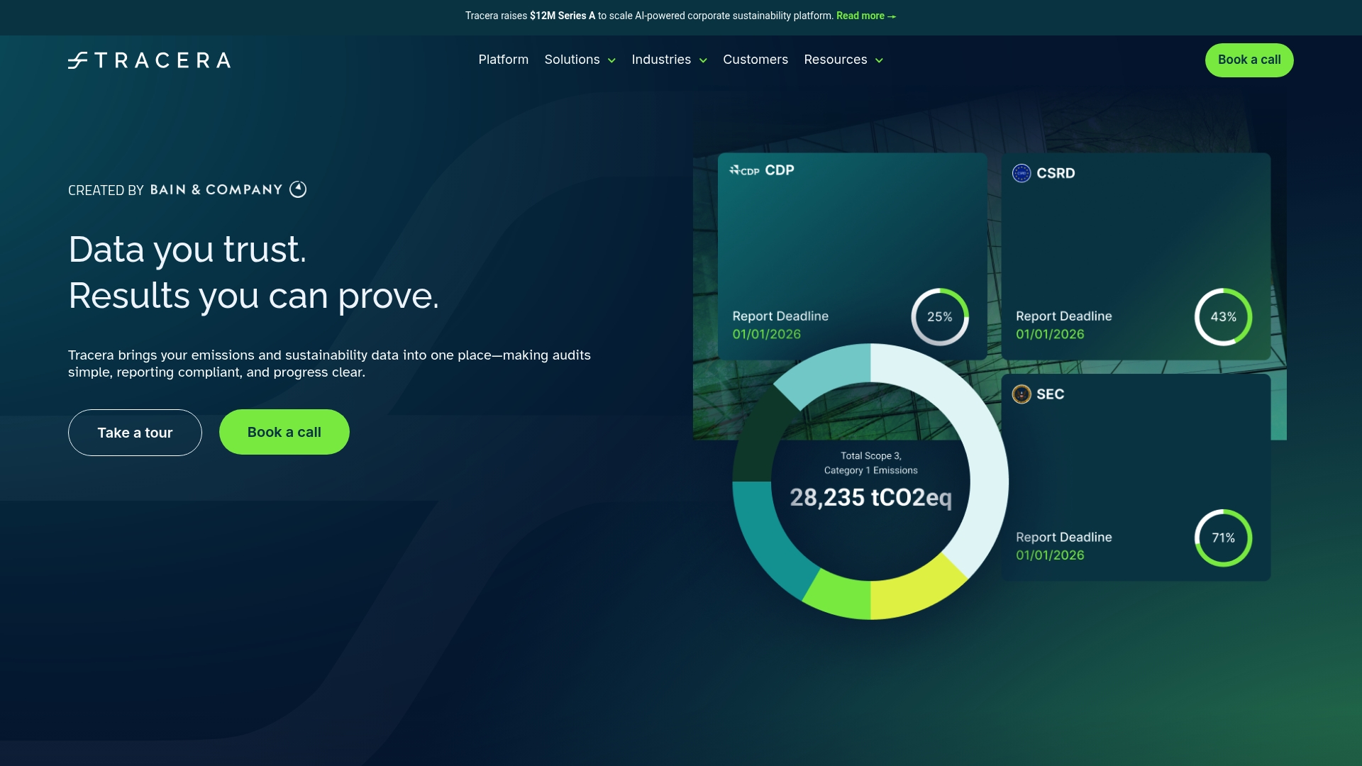Expand the Solutions dropdown
Image resolution: width=1362 pixels, height=766 pixels.
[x=580, y=60]
